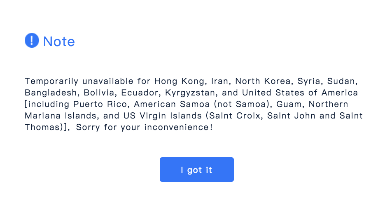Click the word "Kyrgyzstan" in the notice
This screenshot has height=214, width=392.
point(190,93)
